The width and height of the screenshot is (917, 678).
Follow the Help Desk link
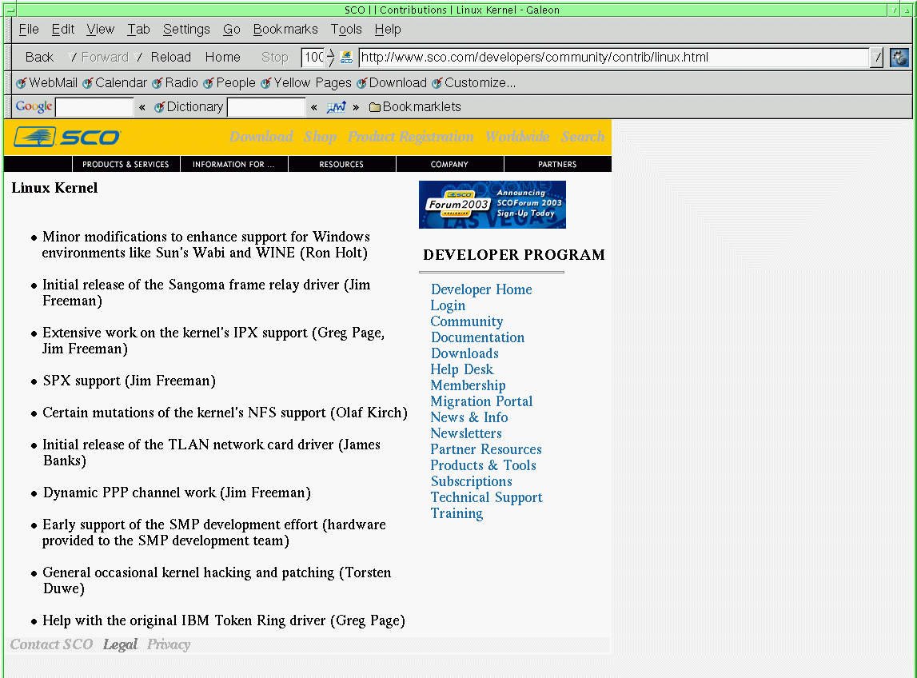coord(462,369)
